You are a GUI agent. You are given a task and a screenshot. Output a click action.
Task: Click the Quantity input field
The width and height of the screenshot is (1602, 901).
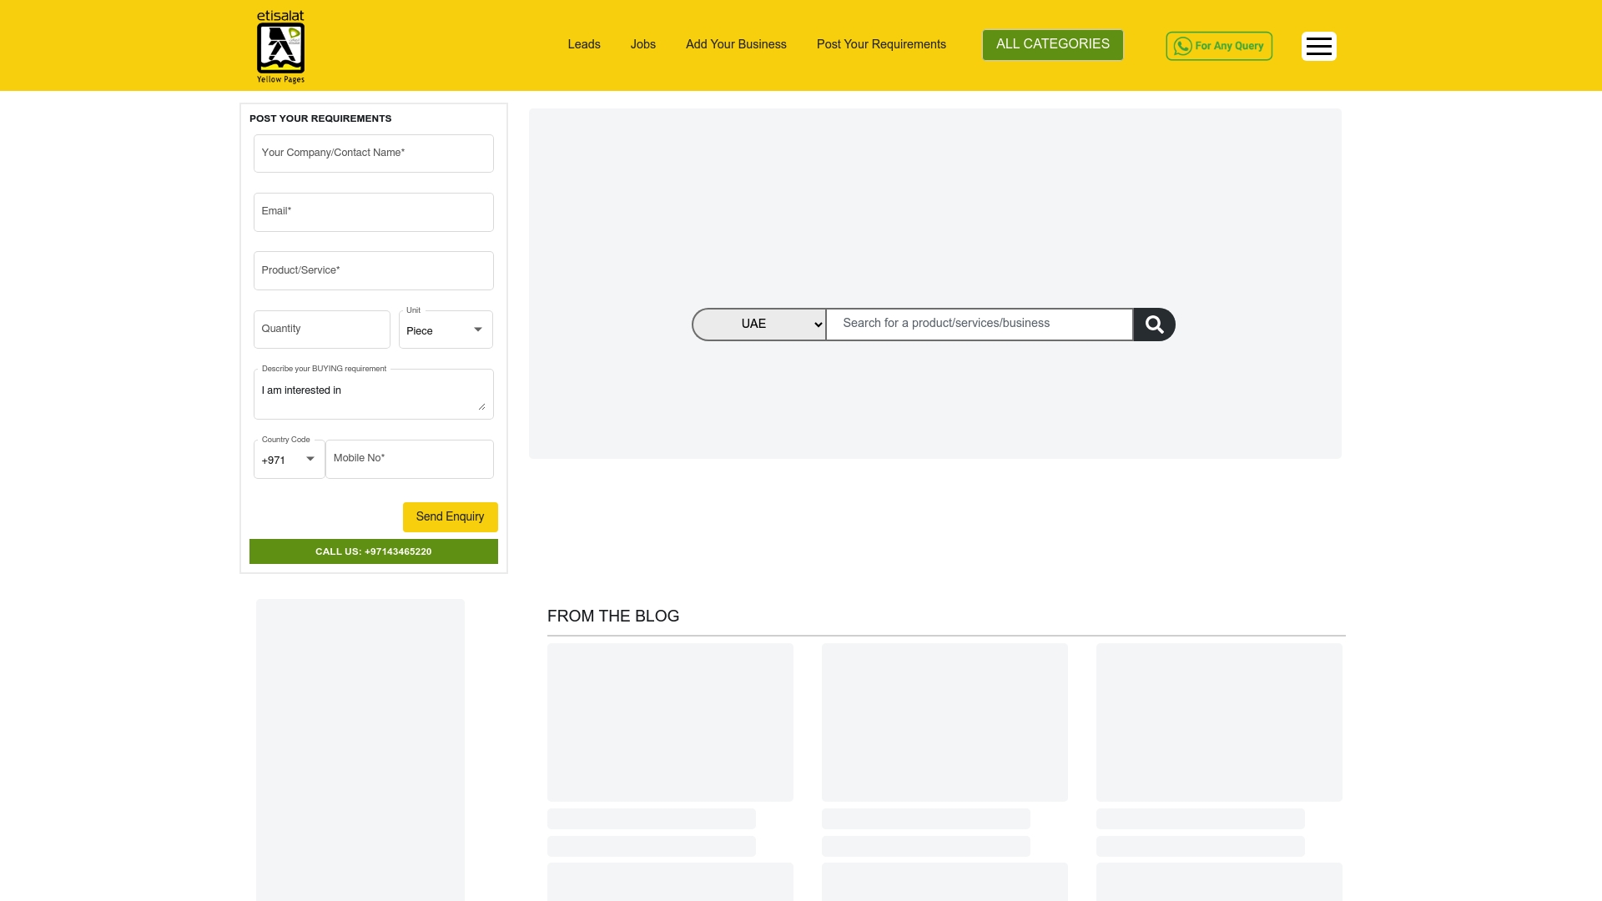(x=321, y=329)
